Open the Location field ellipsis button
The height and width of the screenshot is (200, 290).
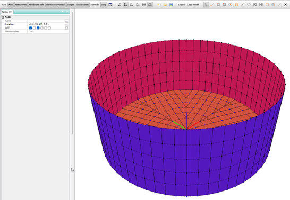[x=66, y=24]
